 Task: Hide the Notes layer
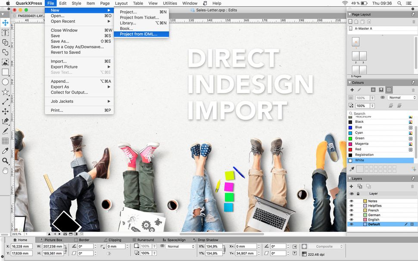(351, 201)
